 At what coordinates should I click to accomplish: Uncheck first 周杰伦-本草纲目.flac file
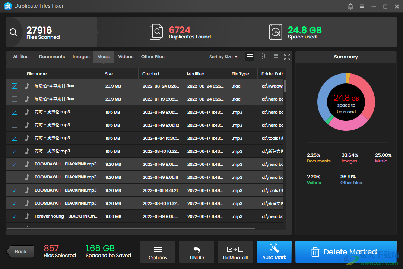coord(15,86)
